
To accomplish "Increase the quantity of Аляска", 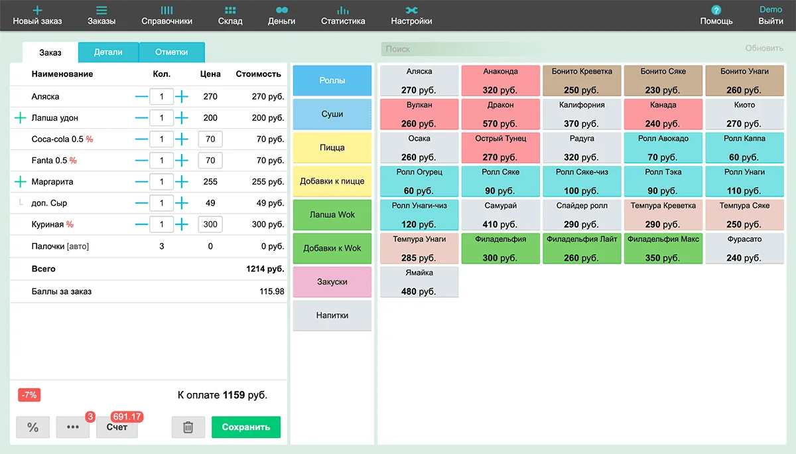I will [182, 97].
